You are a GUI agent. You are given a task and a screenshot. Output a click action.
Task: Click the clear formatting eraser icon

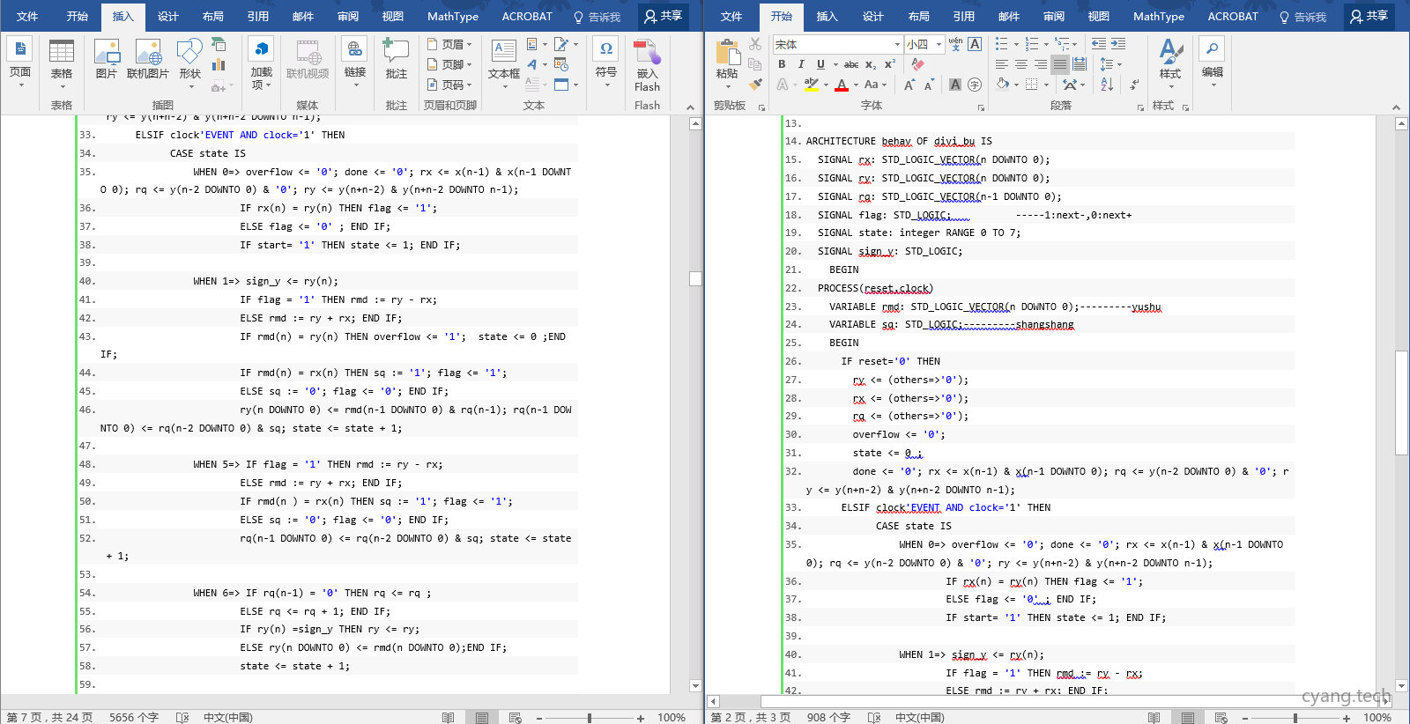pyautogui.click(x=917, y=64)
